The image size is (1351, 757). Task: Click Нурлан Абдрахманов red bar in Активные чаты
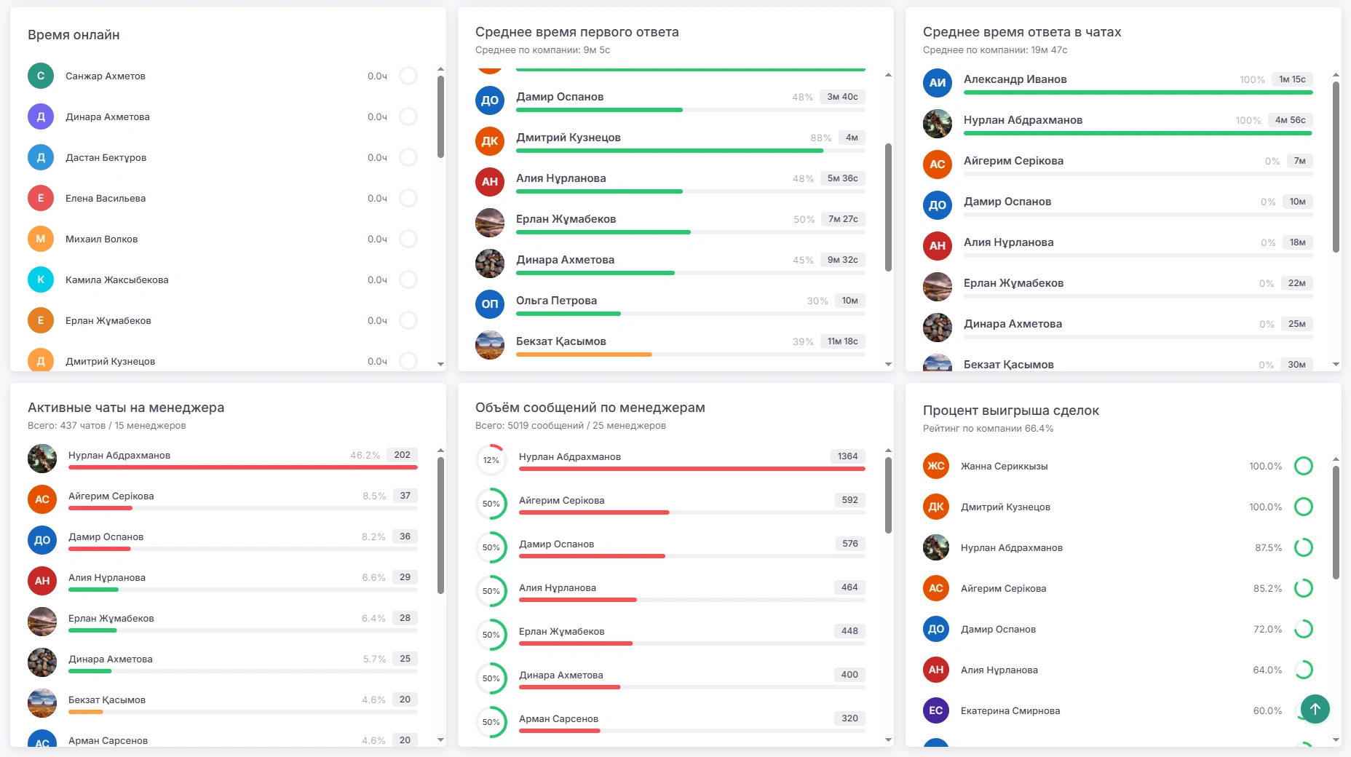243,467
